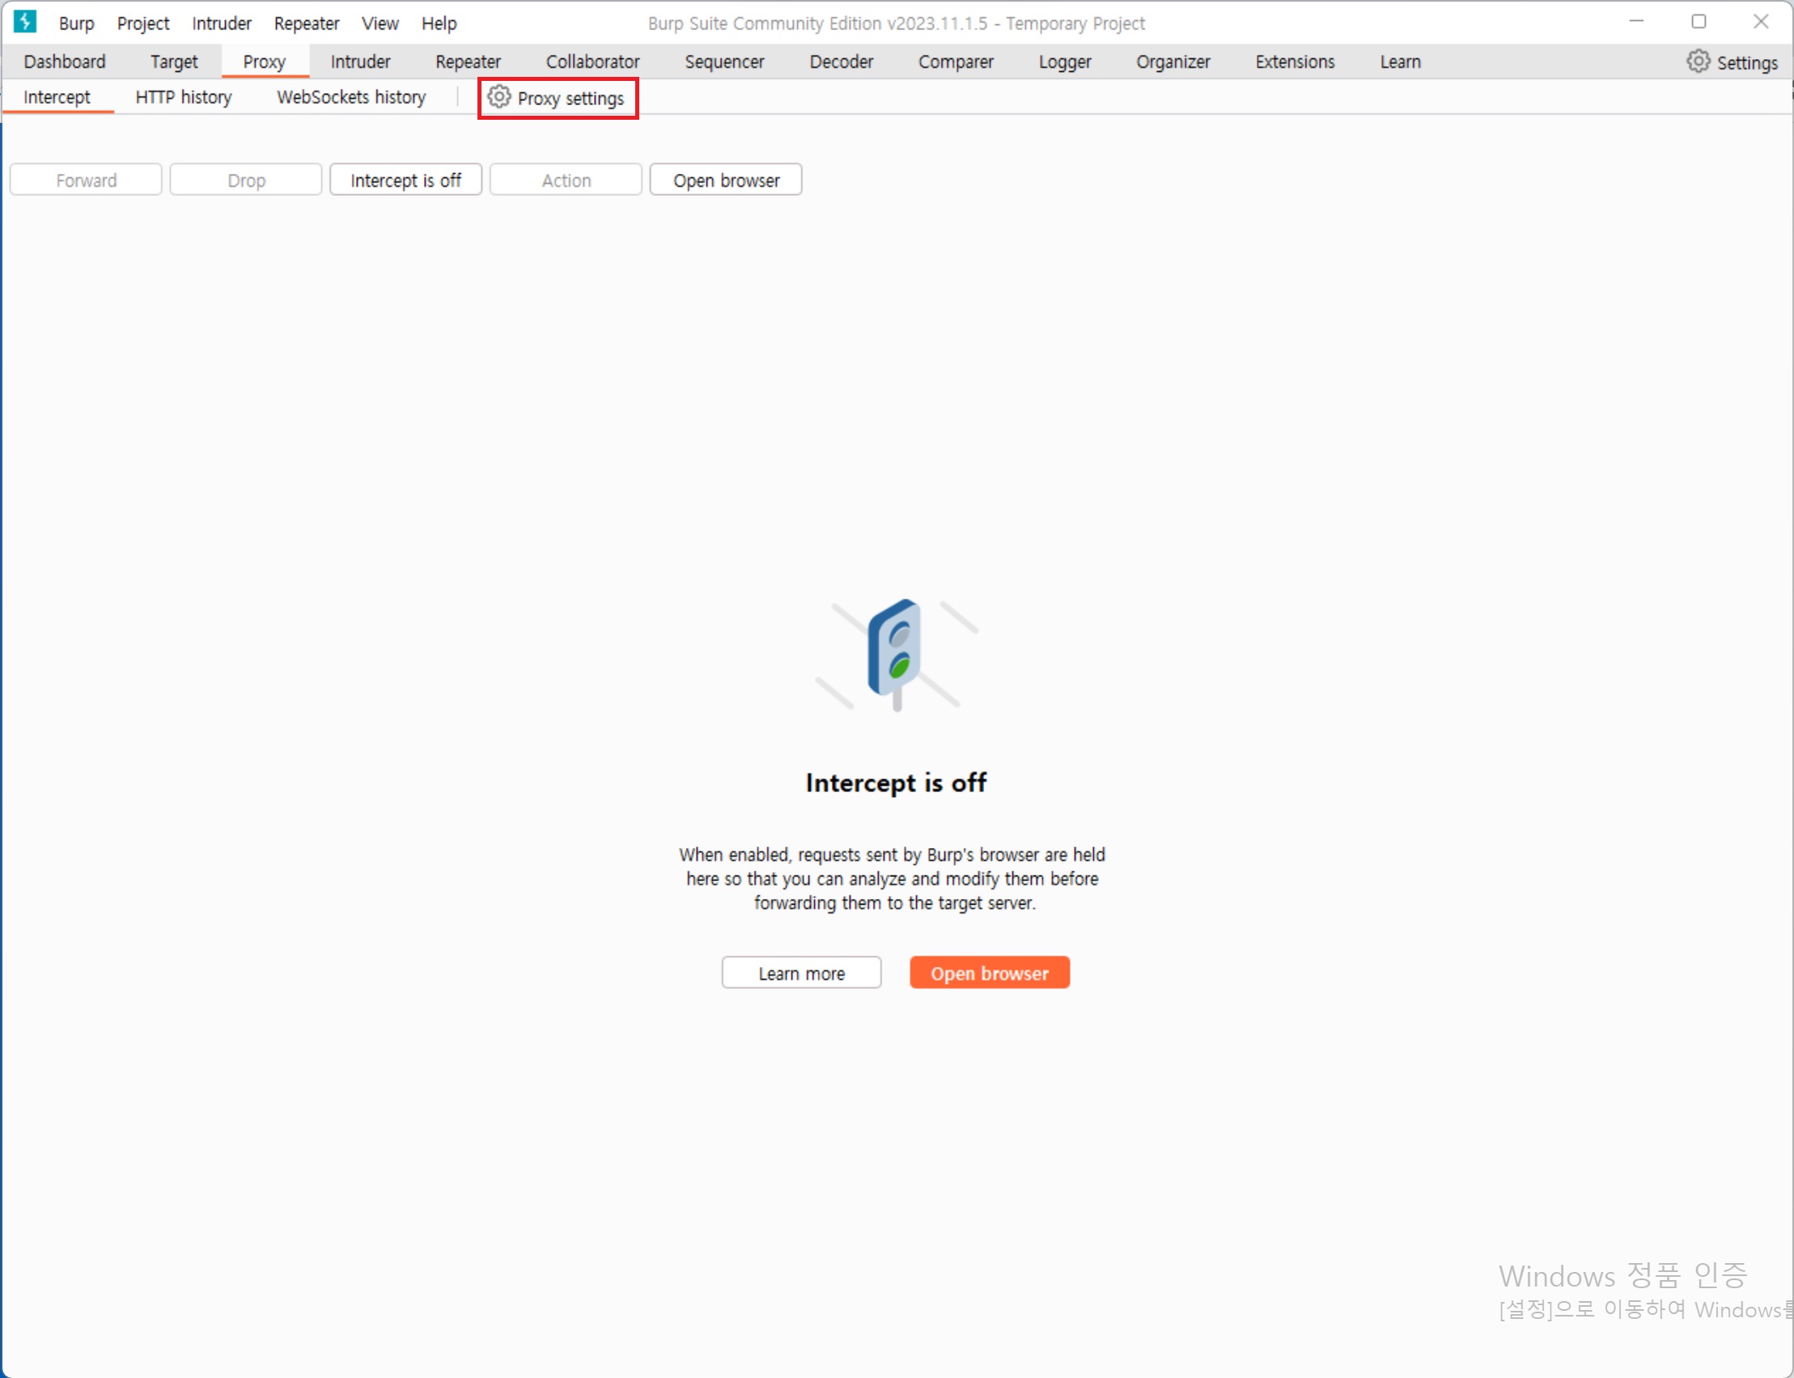Switch to the WebSockets history tab
The width and height of the screenshot is (1794, 1378).
(x=351, y=97)
